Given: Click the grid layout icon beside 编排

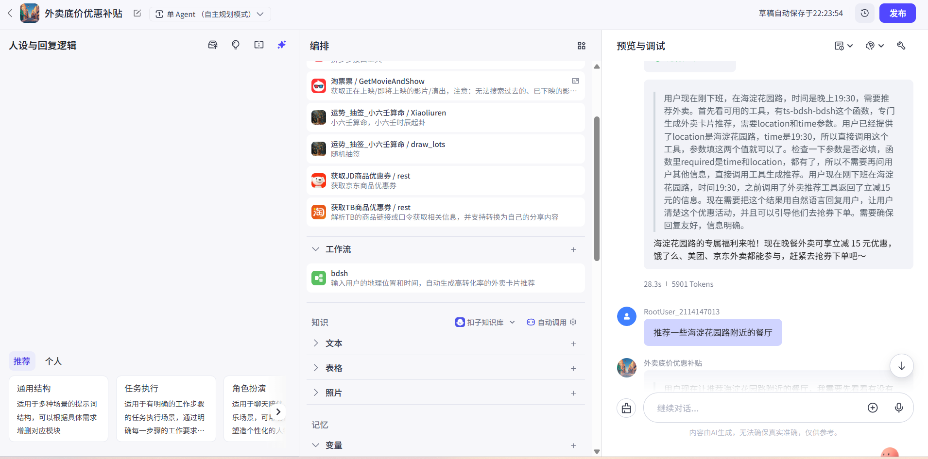Looking at the screenshot, I should [582, 45].
